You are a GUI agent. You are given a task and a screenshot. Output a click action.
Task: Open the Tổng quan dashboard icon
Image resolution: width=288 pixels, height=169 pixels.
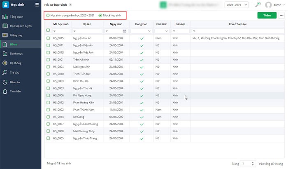(x=6, y=17)
